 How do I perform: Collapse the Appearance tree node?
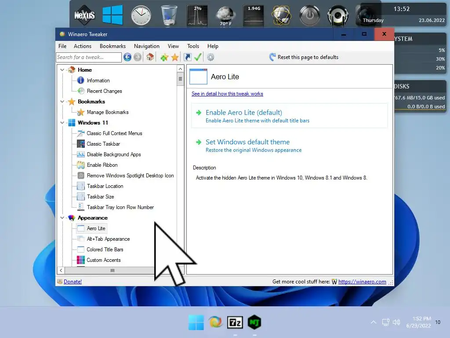(62, 218)
